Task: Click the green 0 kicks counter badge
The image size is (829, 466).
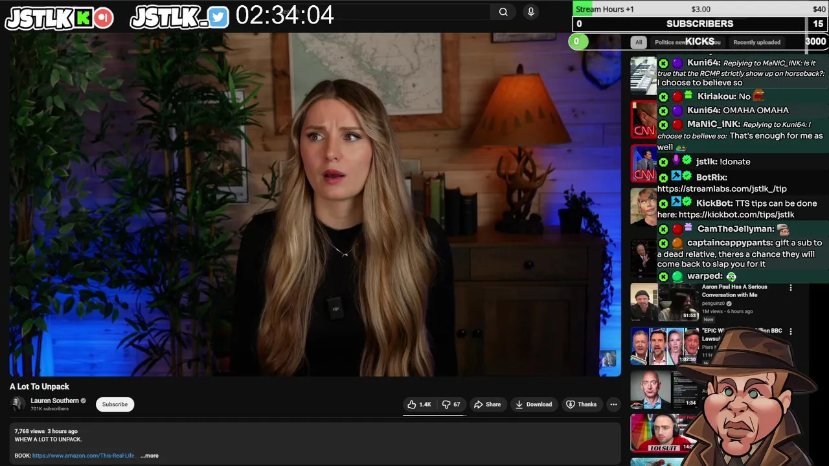Action: pos(578,41)
